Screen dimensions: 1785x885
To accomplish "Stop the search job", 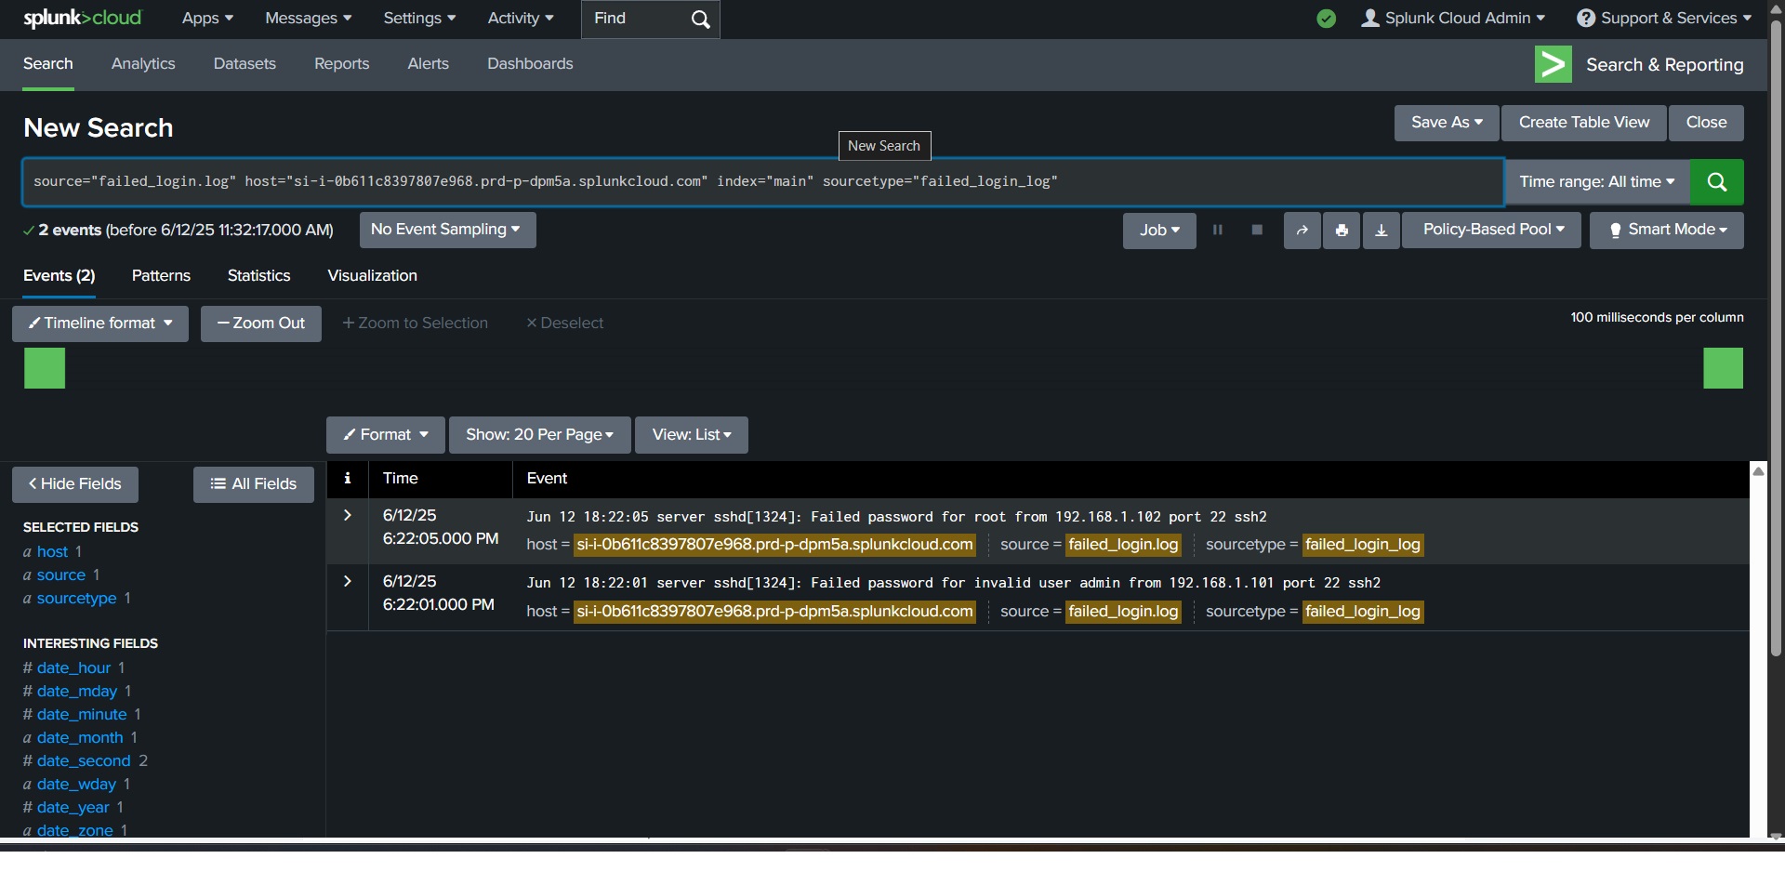I will pyautogui.click(x=1257, y=230).
